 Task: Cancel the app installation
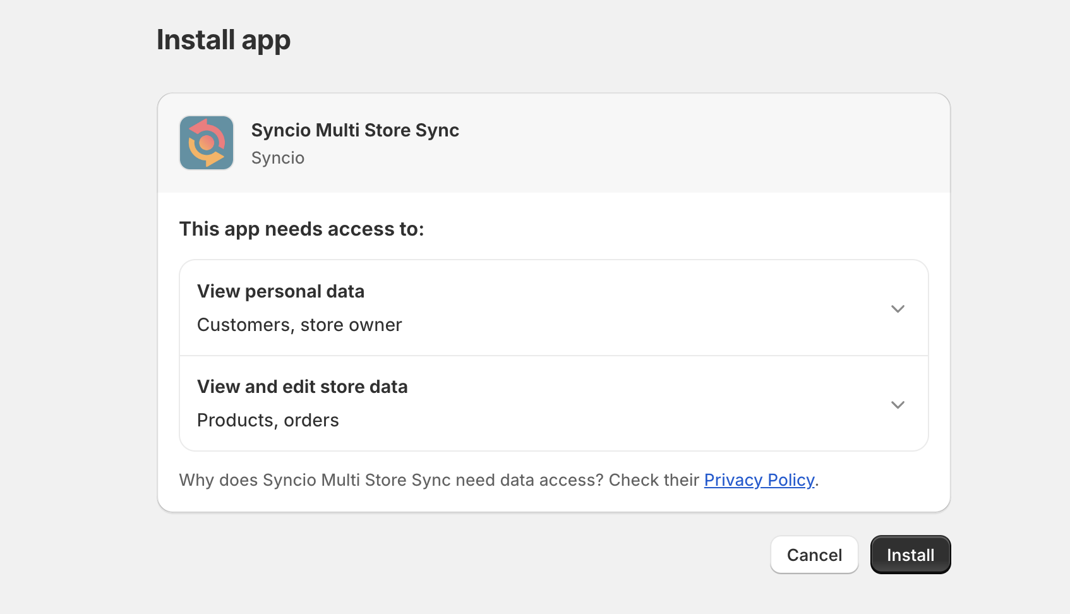814,555
